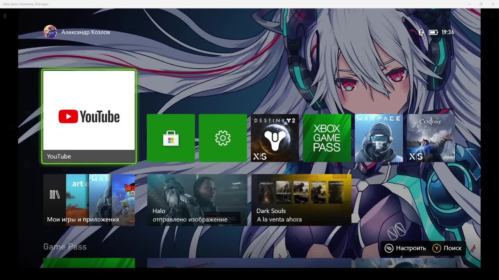Click the Настроить customize button
The image size is (499, 280).
pos(405,248)
